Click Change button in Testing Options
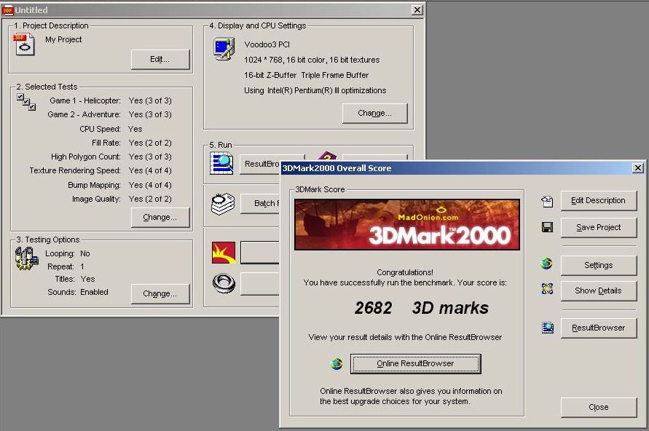 pos(160,293)
